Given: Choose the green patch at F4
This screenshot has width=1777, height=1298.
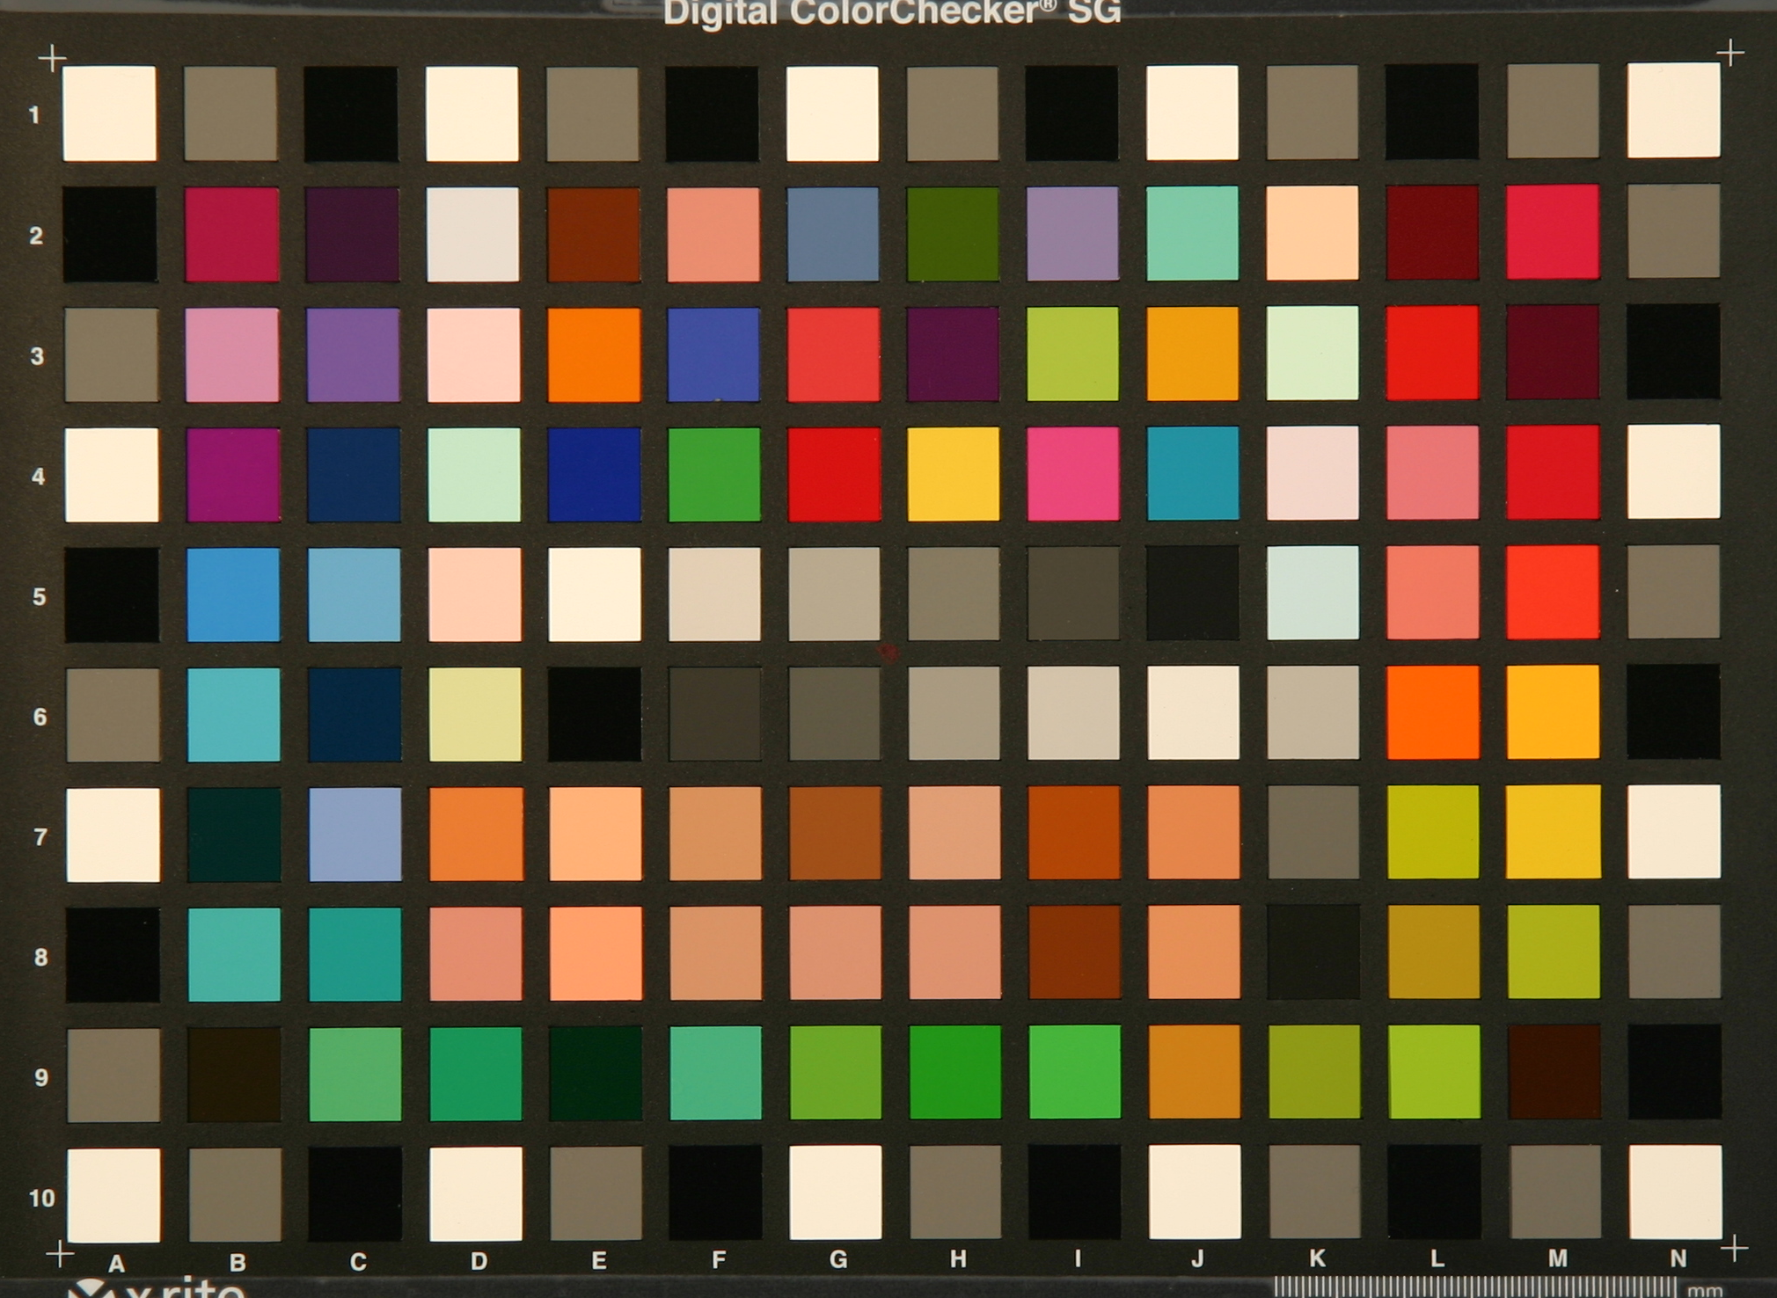Looking at the screenshot, I should 714,475.
